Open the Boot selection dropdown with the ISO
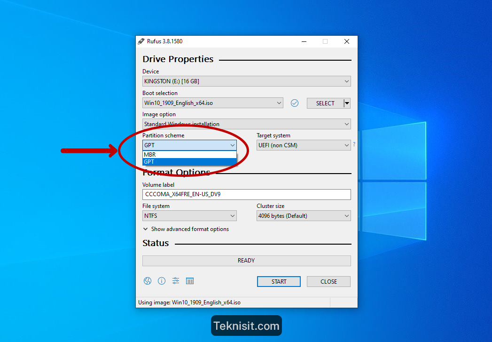492x342 pixels. (213, 103)
